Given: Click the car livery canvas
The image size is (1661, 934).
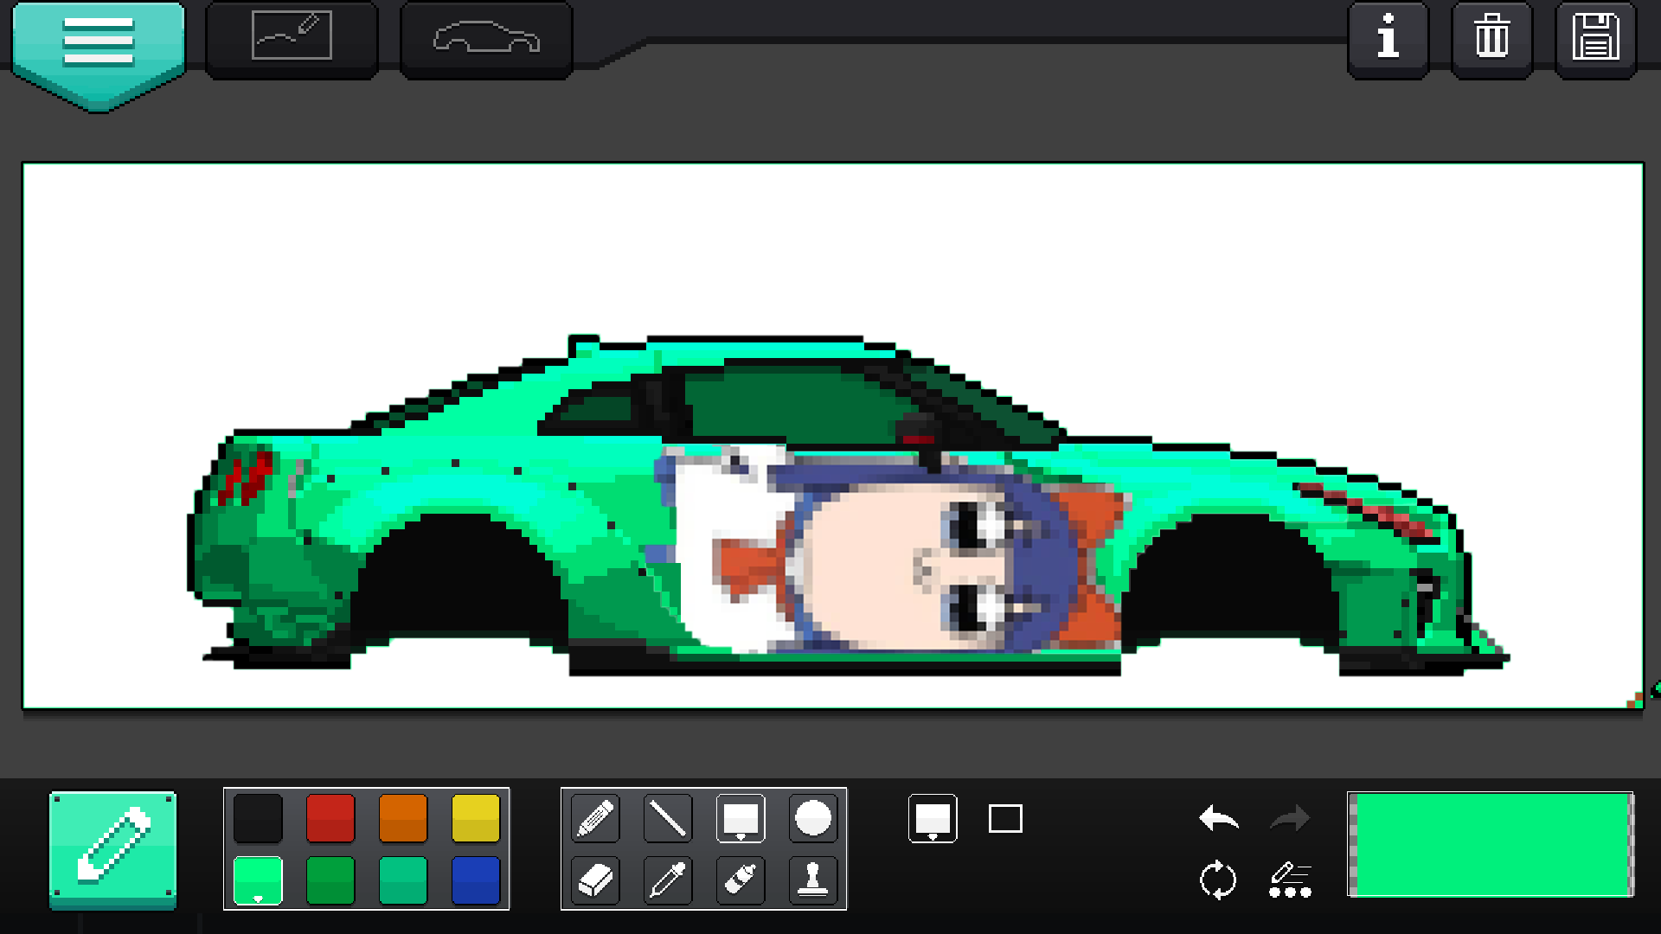Looking at the screenshot, I should (832, 436).
